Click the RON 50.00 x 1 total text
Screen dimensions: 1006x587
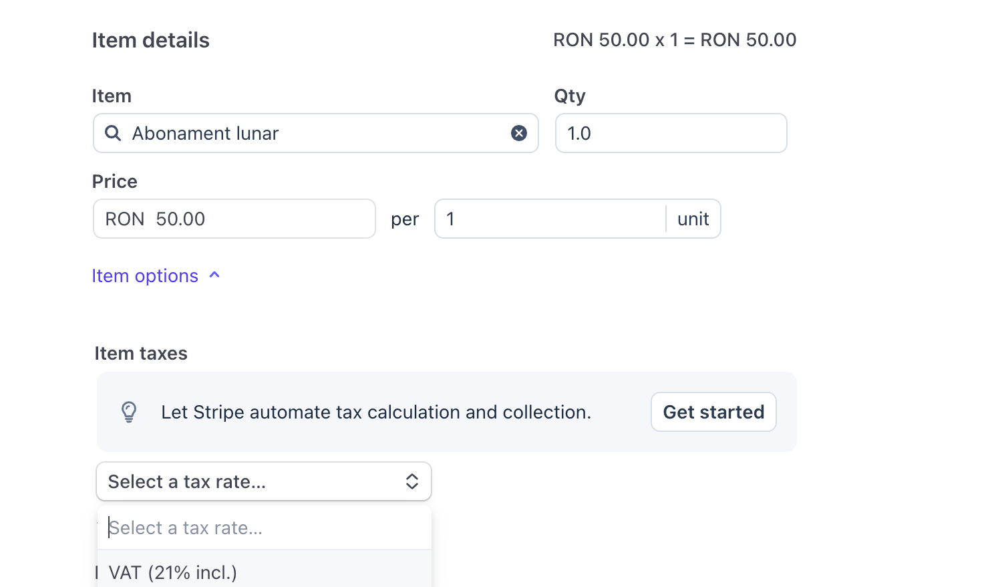(x=675, y=40)
